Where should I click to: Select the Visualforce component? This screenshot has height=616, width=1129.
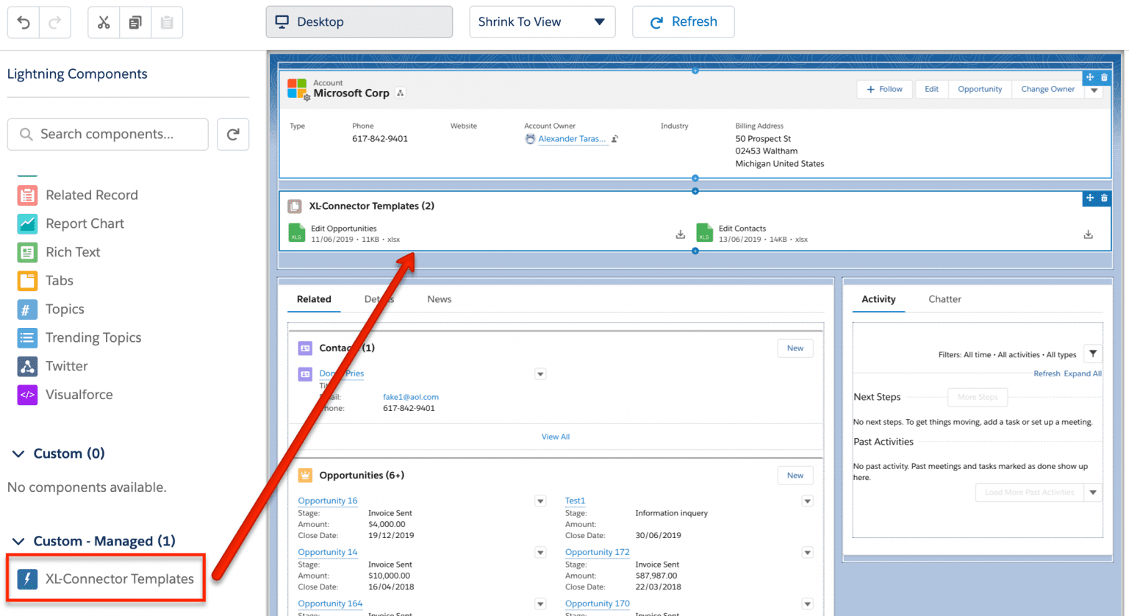79,395
